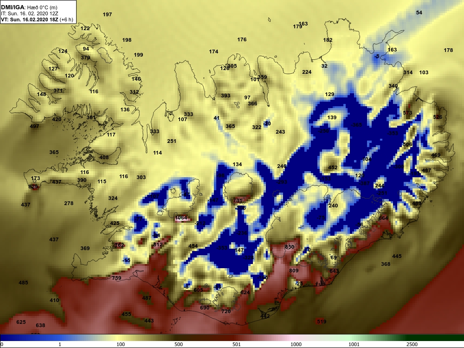Click the DMI/IGA title text in legend box
Screen dimensions: 464x348
click(13, 7)
